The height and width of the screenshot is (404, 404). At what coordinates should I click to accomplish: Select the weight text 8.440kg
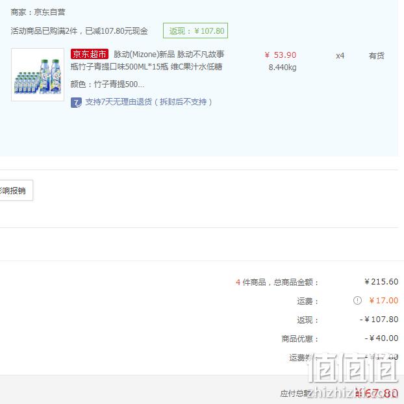coord(283,68)
